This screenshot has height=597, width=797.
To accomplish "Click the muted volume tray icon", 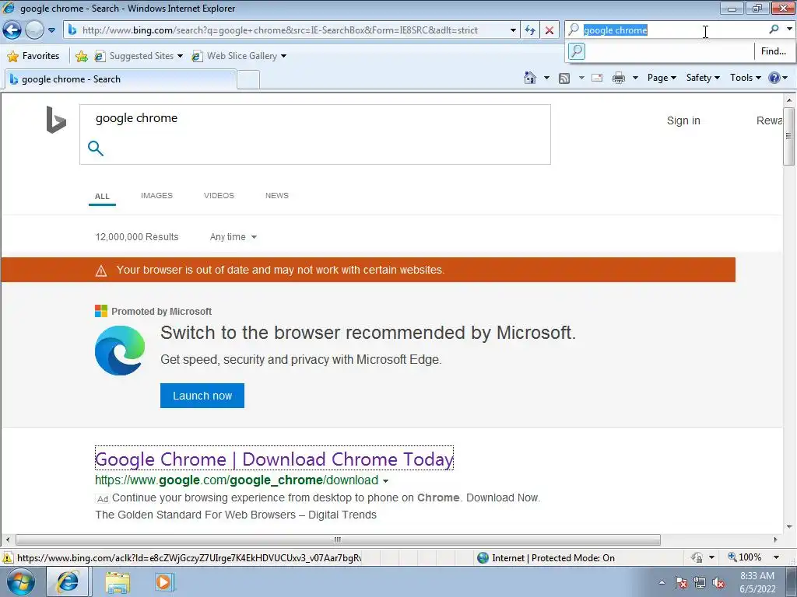I will (718, 583).
